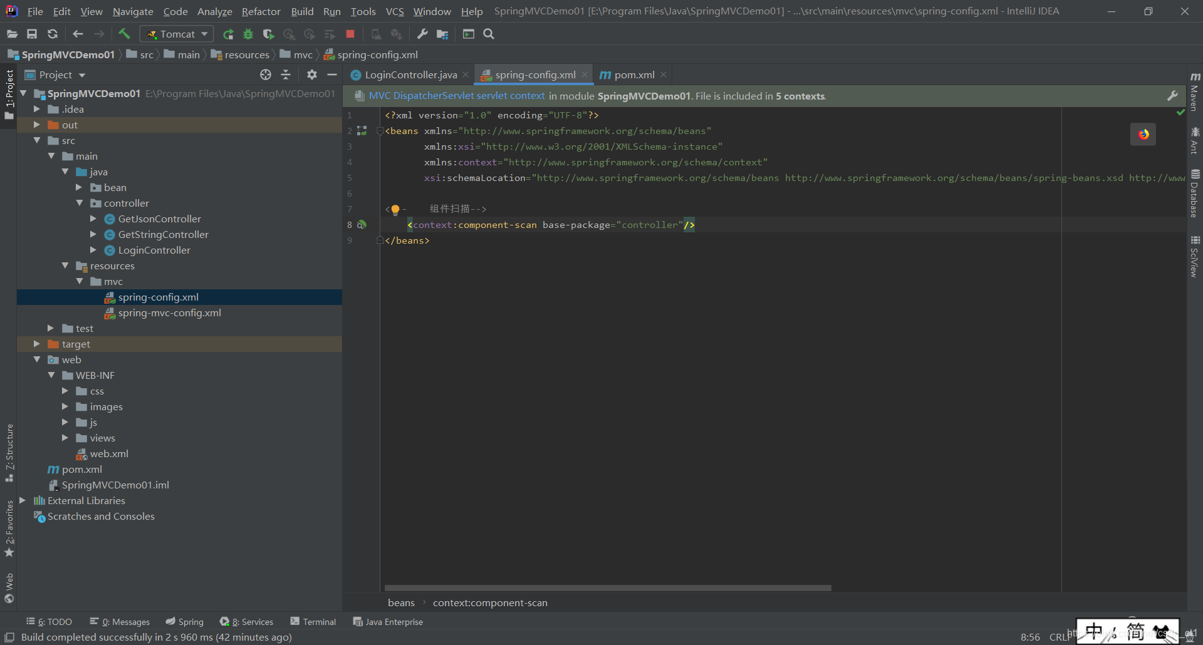This screenshot has height=645, width=1203.
Task: Hide the Project tool window
Action: [332, 75]
